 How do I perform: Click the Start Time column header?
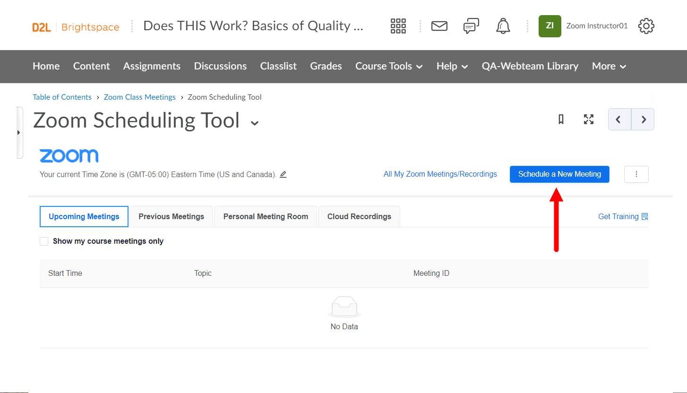[65, 273]
